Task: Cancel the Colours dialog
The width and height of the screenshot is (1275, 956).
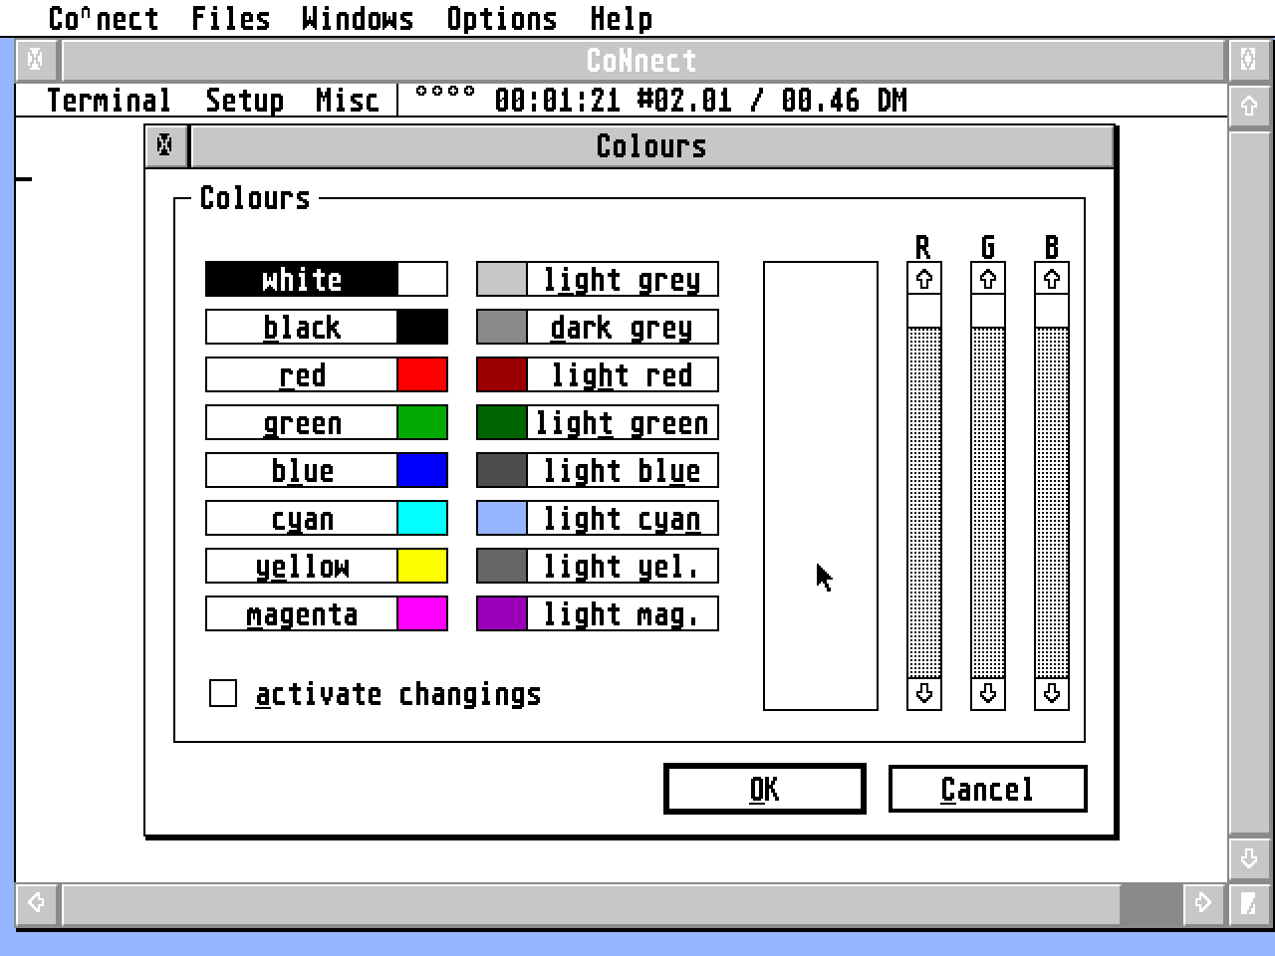Action: [x=986, y=788]
